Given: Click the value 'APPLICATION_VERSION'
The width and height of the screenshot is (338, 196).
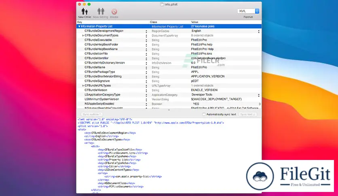Looking at the screenshot, I should [207, 77].
